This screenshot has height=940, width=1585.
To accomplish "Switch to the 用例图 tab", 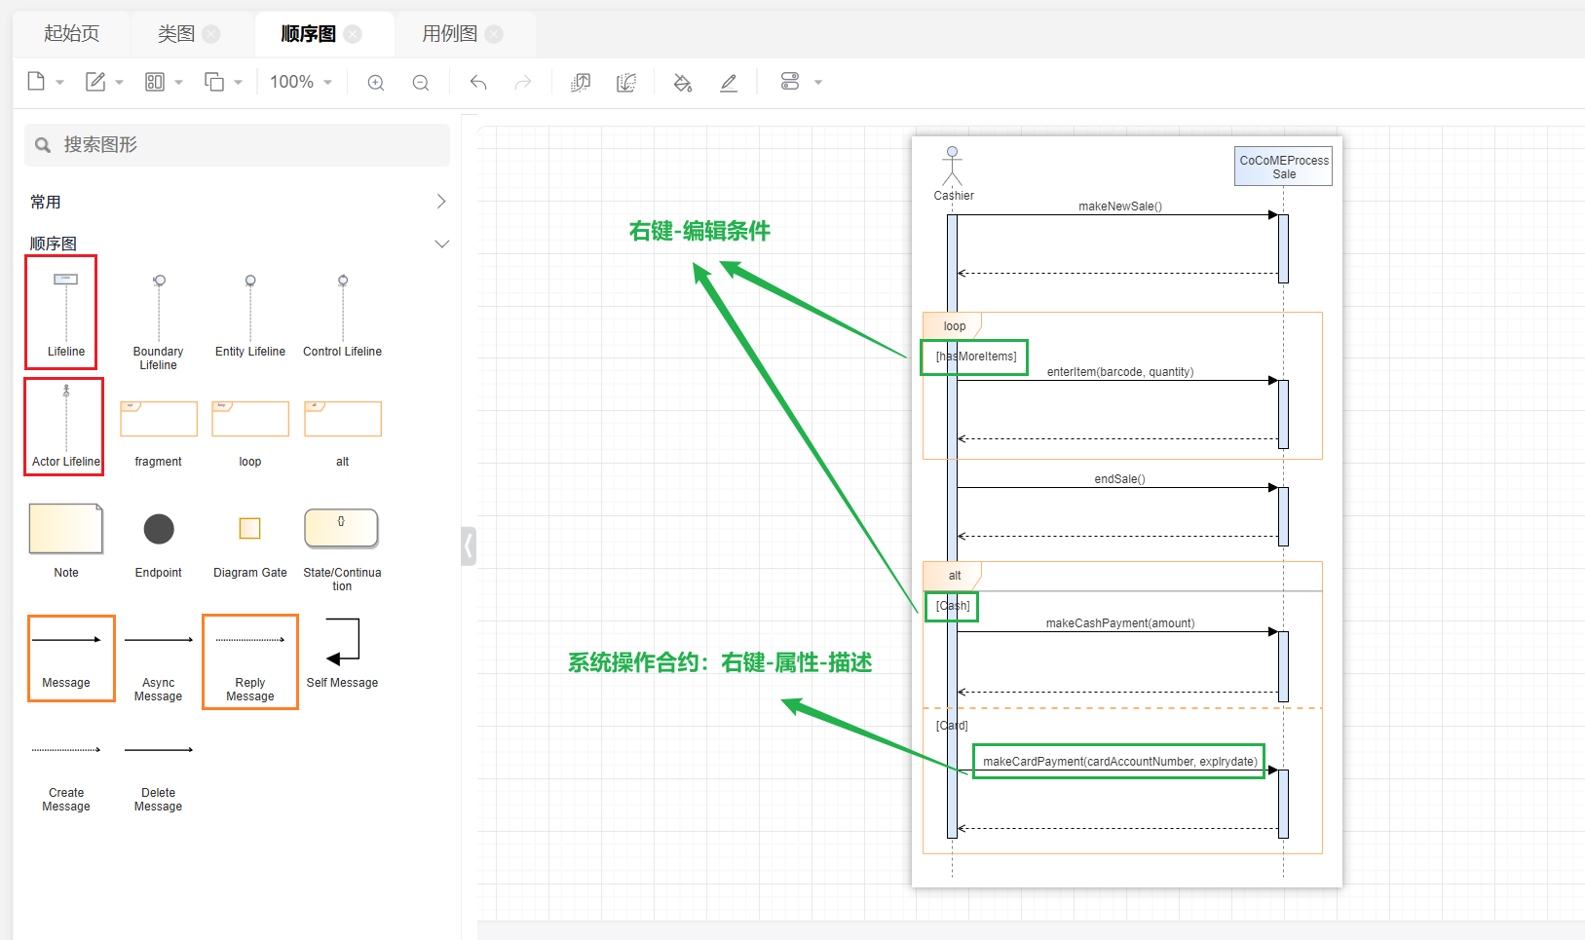I will click(x=449, y=34).
